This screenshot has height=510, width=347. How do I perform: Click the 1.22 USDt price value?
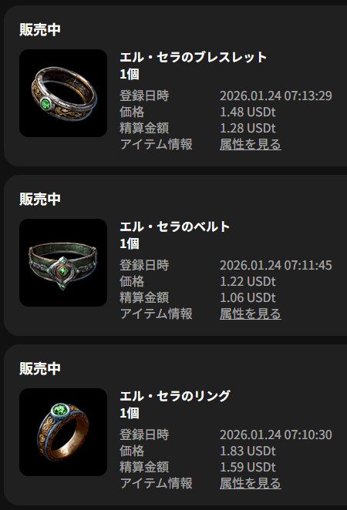pyautogui.click(x=248, y=281)
